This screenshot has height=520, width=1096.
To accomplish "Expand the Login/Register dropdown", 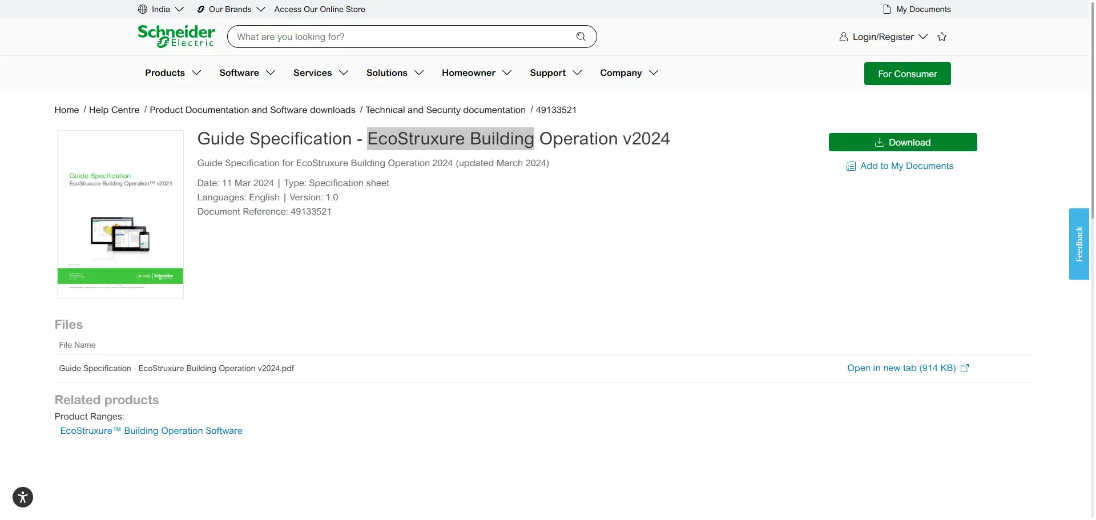I will pos(923,37).
